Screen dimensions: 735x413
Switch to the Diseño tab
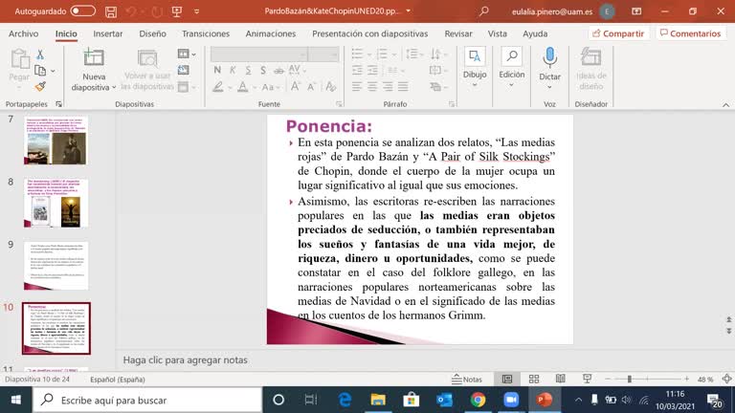[x=152, y=33]
